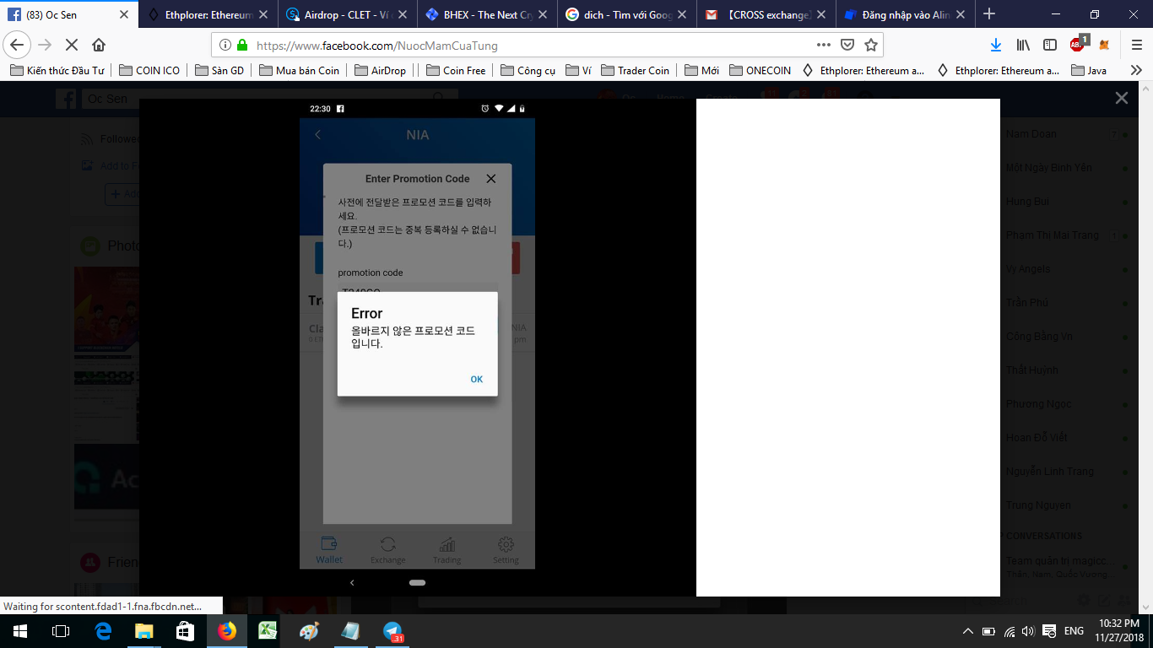Open the Adblock Plus extension
Screen dimensions: 1153x648
point(1078,44)
